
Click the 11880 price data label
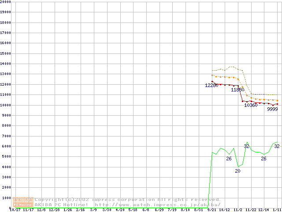coord(237,90)
